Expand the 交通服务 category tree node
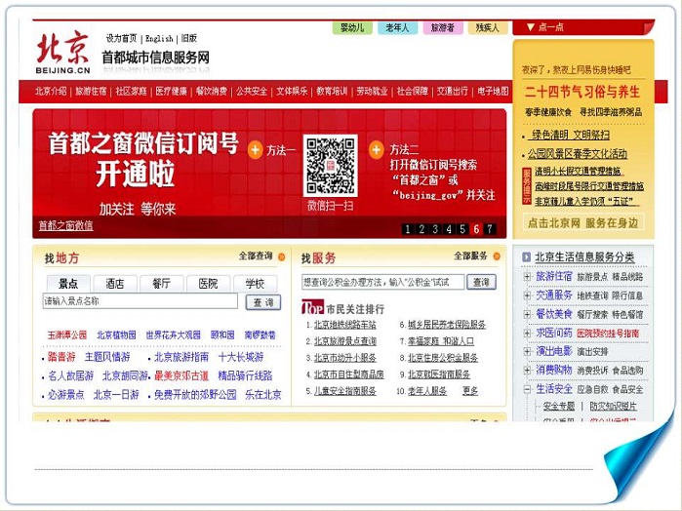The width and height of the screenshot is (682, 511). coord(527,295)
